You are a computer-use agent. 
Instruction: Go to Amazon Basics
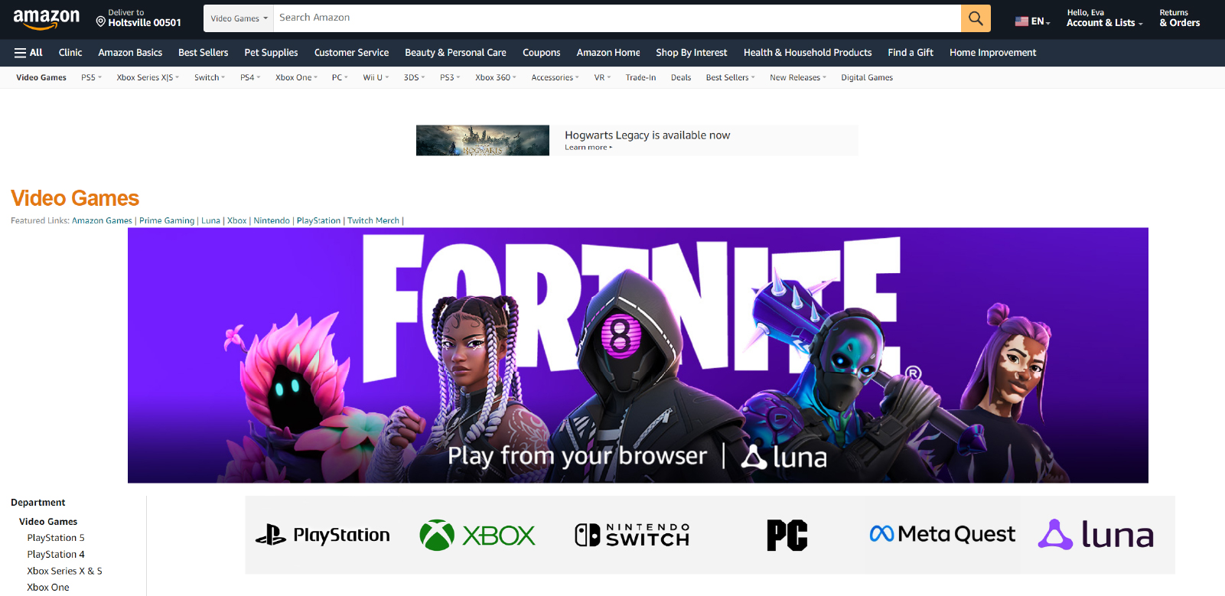130,53
